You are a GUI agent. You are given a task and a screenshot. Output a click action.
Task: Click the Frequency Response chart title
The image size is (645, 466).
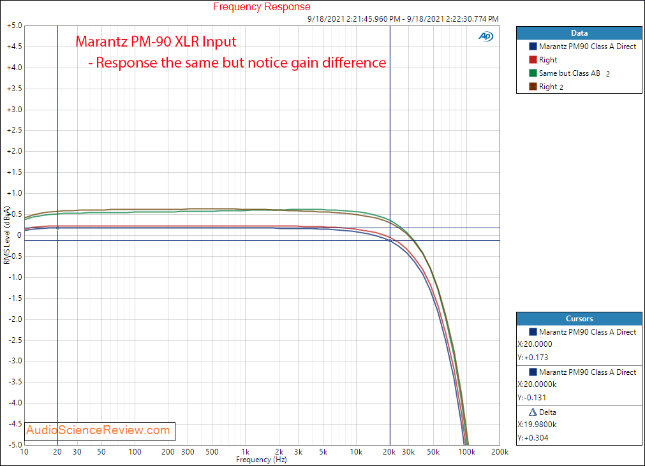tap(262, 7)
